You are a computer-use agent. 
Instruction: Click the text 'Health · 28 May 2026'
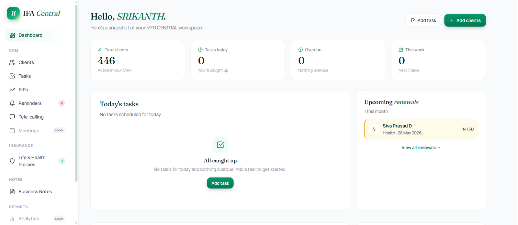(402, 133)
